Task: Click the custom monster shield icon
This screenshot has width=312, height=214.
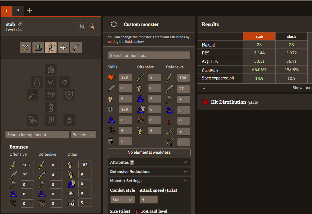Action: click(114, 24)
